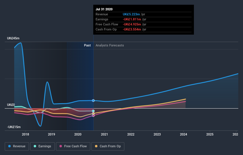243x155 pixels.
Task: Click the UK£5.223m revenue value in tooltip
Action: tap(131, 14)
